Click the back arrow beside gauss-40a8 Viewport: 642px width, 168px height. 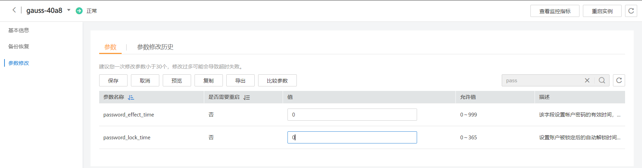point(14,10)
